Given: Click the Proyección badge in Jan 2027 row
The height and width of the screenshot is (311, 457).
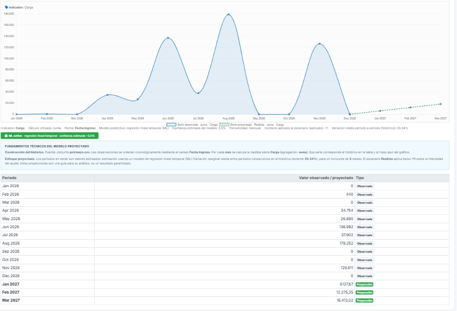Looking at the screenshot, I should coord(364,285).
